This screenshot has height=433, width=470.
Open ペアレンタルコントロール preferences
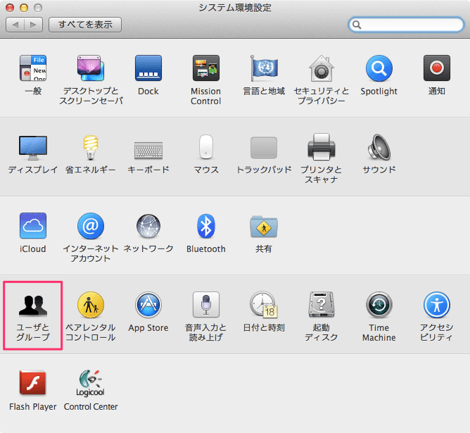91,305
